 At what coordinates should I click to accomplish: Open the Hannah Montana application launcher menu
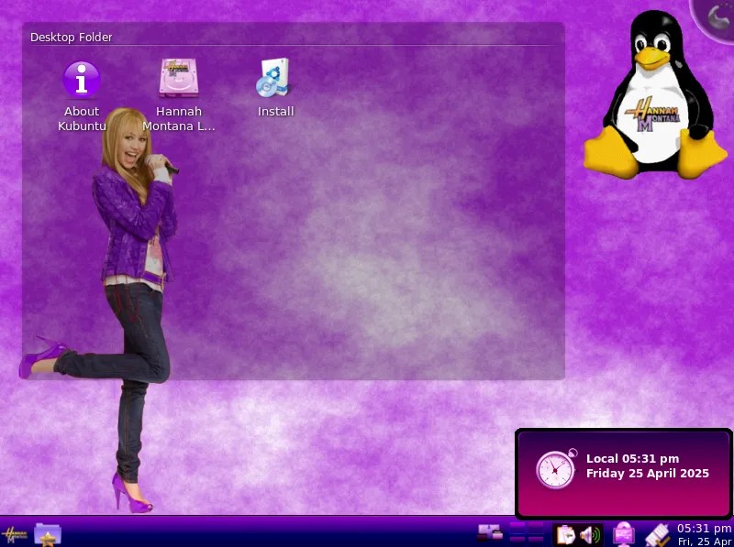tap(14, 534)
